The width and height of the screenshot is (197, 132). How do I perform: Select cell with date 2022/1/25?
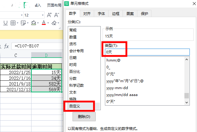pyautogui.click(x=16, y=72)
